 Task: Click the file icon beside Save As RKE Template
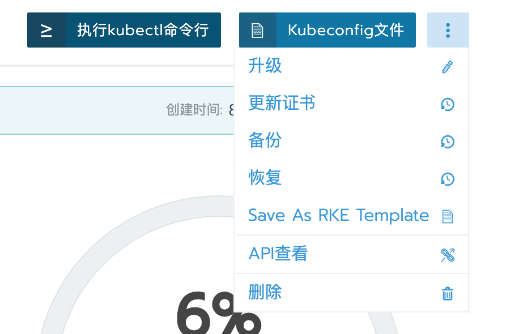[x=448, y=216]
